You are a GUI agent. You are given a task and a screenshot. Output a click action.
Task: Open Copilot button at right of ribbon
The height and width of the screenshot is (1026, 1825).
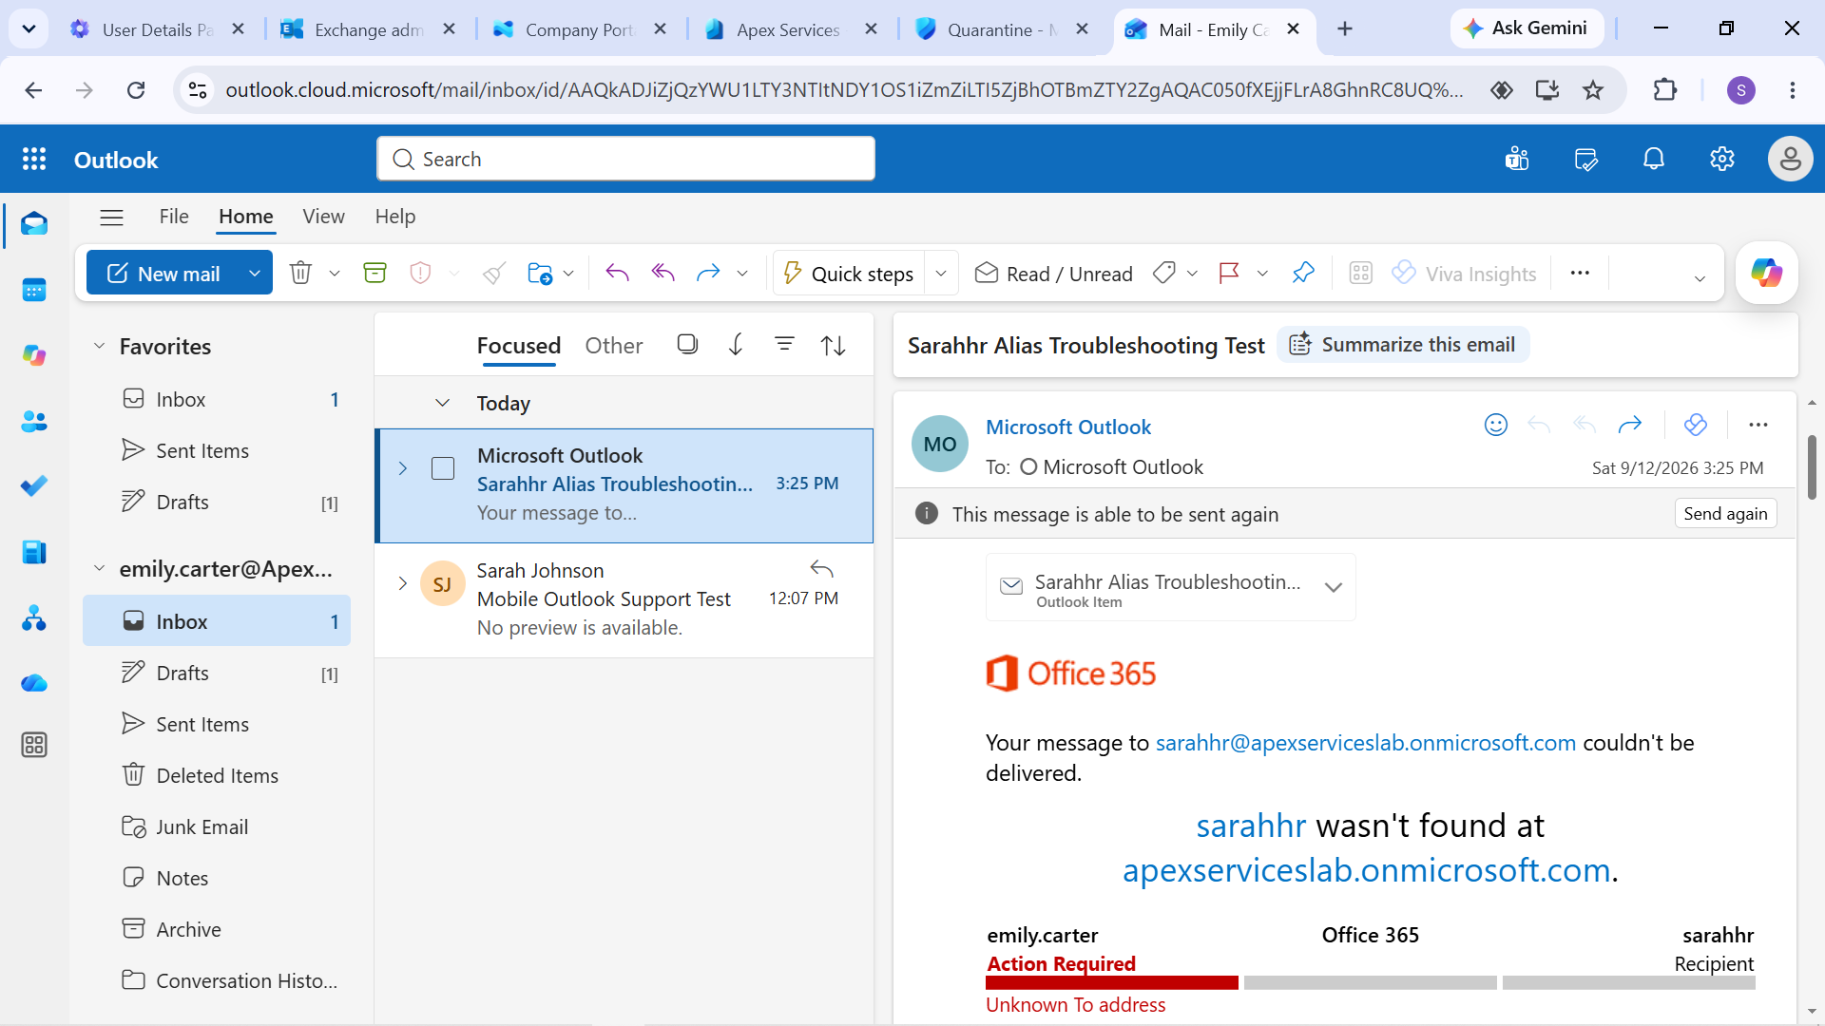1766,274
